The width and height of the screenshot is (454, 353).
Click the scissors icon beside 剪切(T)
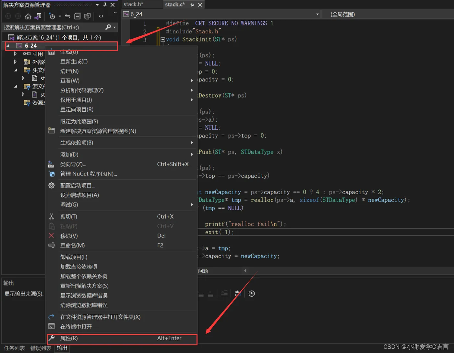coord(51,216)
